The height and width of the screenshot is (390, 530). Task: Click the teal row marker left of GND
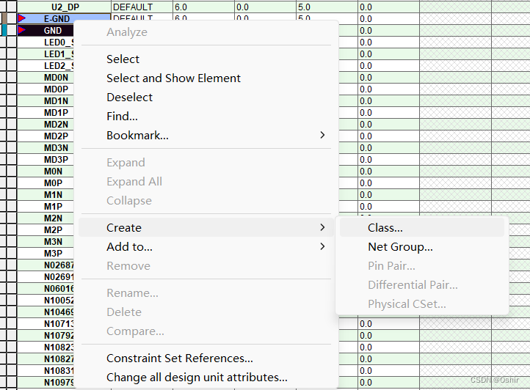point(4,30)
